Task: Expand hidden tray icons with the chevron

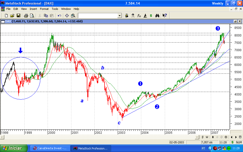Action: coord(210,148)
